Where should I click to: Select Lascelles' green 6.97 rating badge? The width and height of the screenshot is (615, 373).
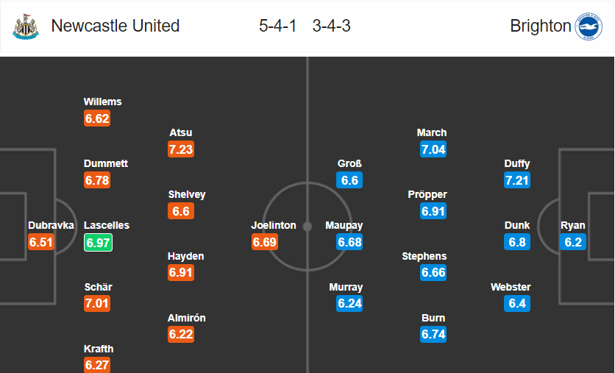[98, 241]
